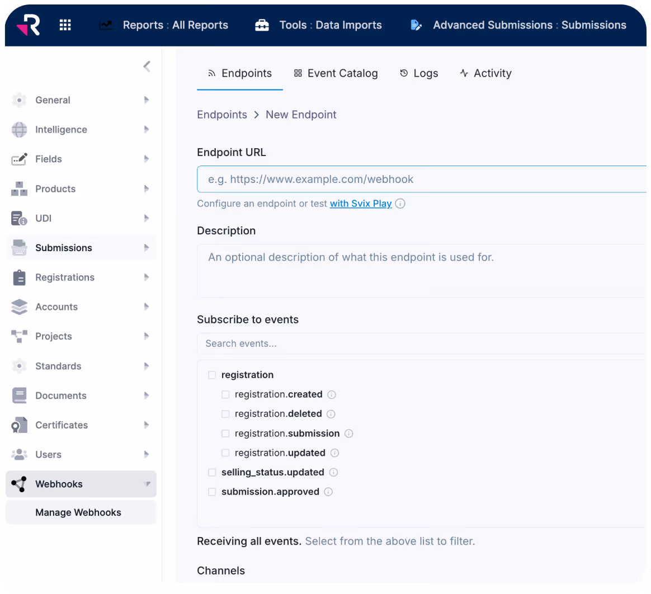The image size is (651, 594).
Task: Click info icon for registration.submission
Action: pos(349,433)
